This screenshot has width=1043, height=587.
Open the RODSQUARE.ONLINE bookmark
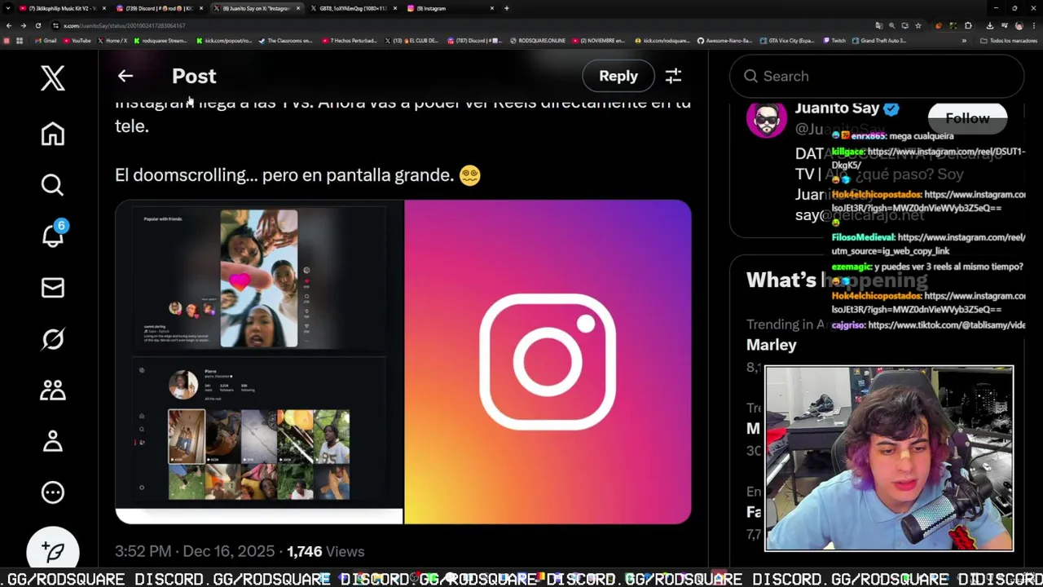(537, 40)
